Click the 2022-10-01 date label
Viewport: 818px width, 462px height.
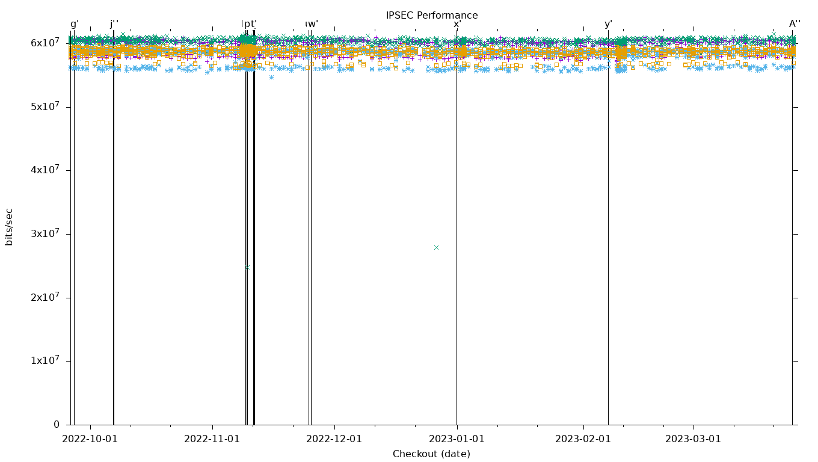tap(90, 439)
